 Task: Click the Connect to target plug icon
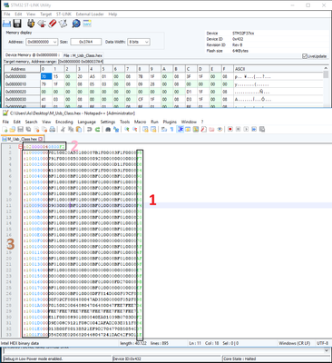[31, 24]
